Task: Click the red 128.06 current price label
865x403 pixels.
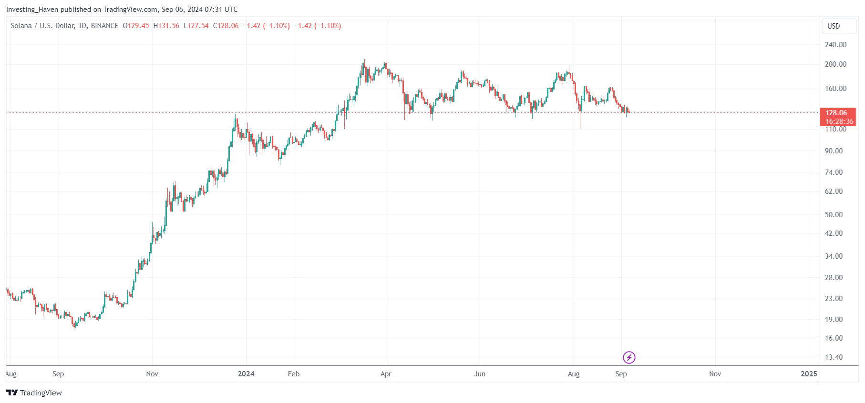Action: point(838,117)
